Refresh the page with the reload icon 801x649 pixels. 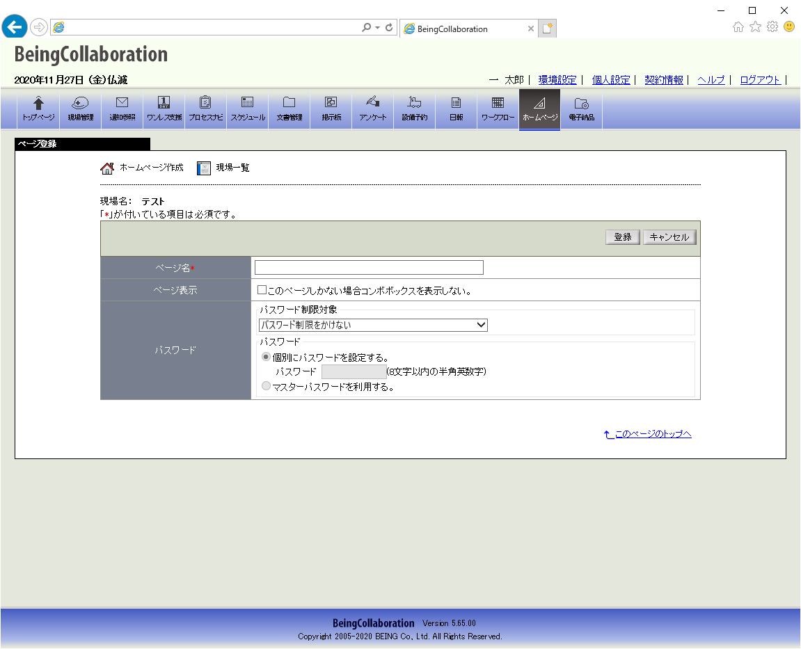[389, 27]
